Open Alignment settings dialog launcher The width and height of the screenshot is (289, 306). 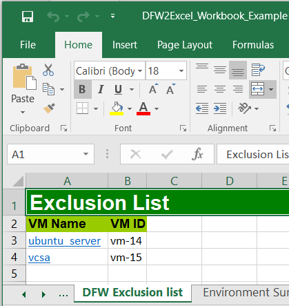(272, 128)
